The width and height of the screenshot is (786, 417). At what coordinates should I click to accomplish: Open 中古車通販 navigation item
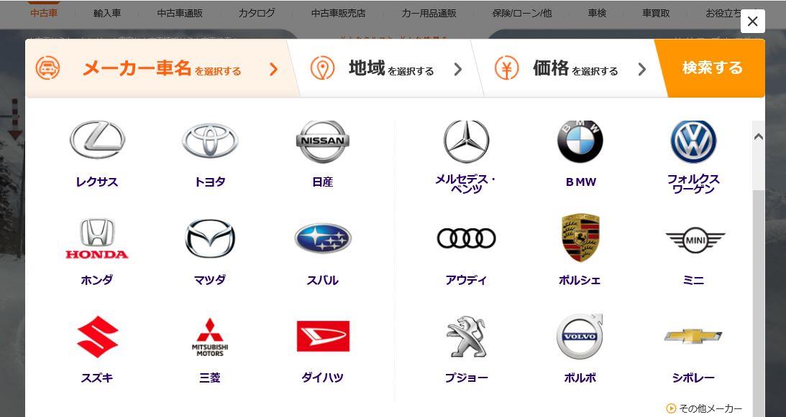[x=180, y=13]
